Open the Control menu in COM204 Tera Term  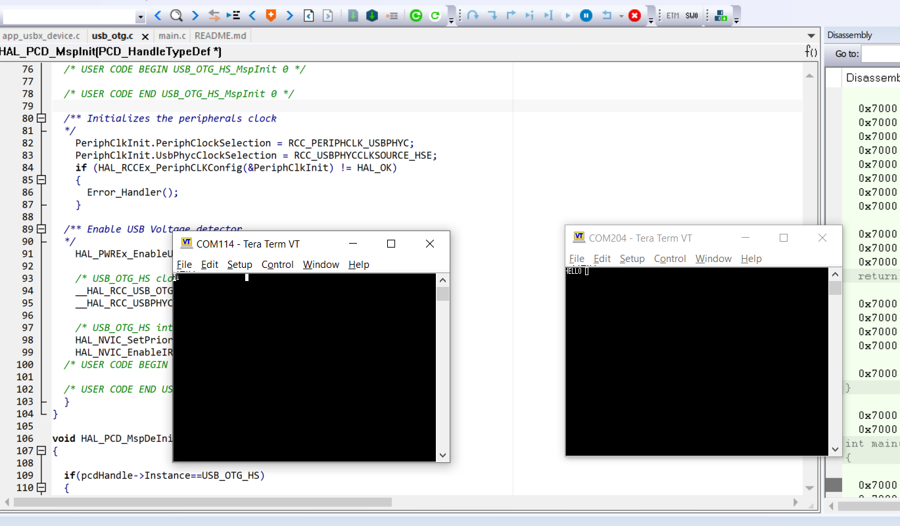(x=670, y=259)
